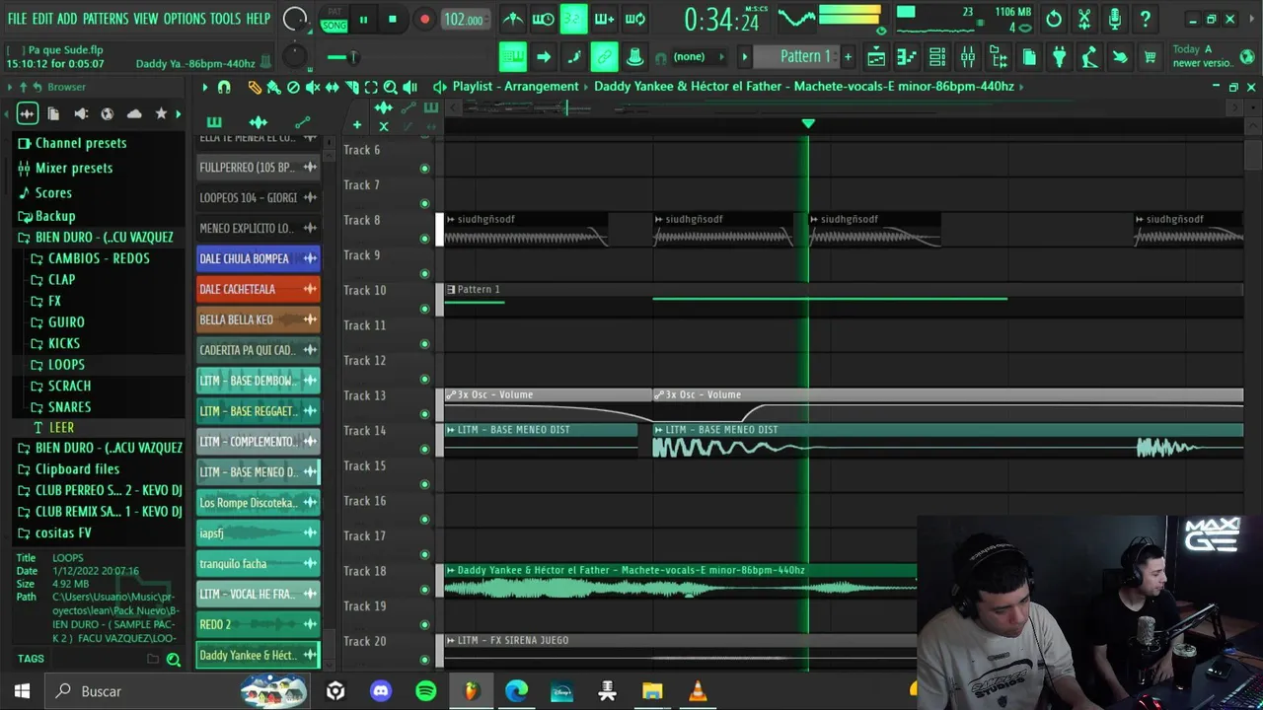The width and height of the screenshot is (1263, 710).
Task: Open the LOOPS folder in browser
Action: coord(66,364)
